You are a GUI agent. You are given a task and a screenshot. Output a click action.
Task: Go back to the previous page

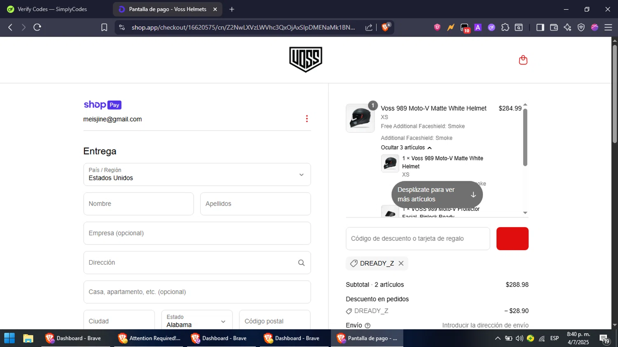pyautogui.click(x=10, y=27)
